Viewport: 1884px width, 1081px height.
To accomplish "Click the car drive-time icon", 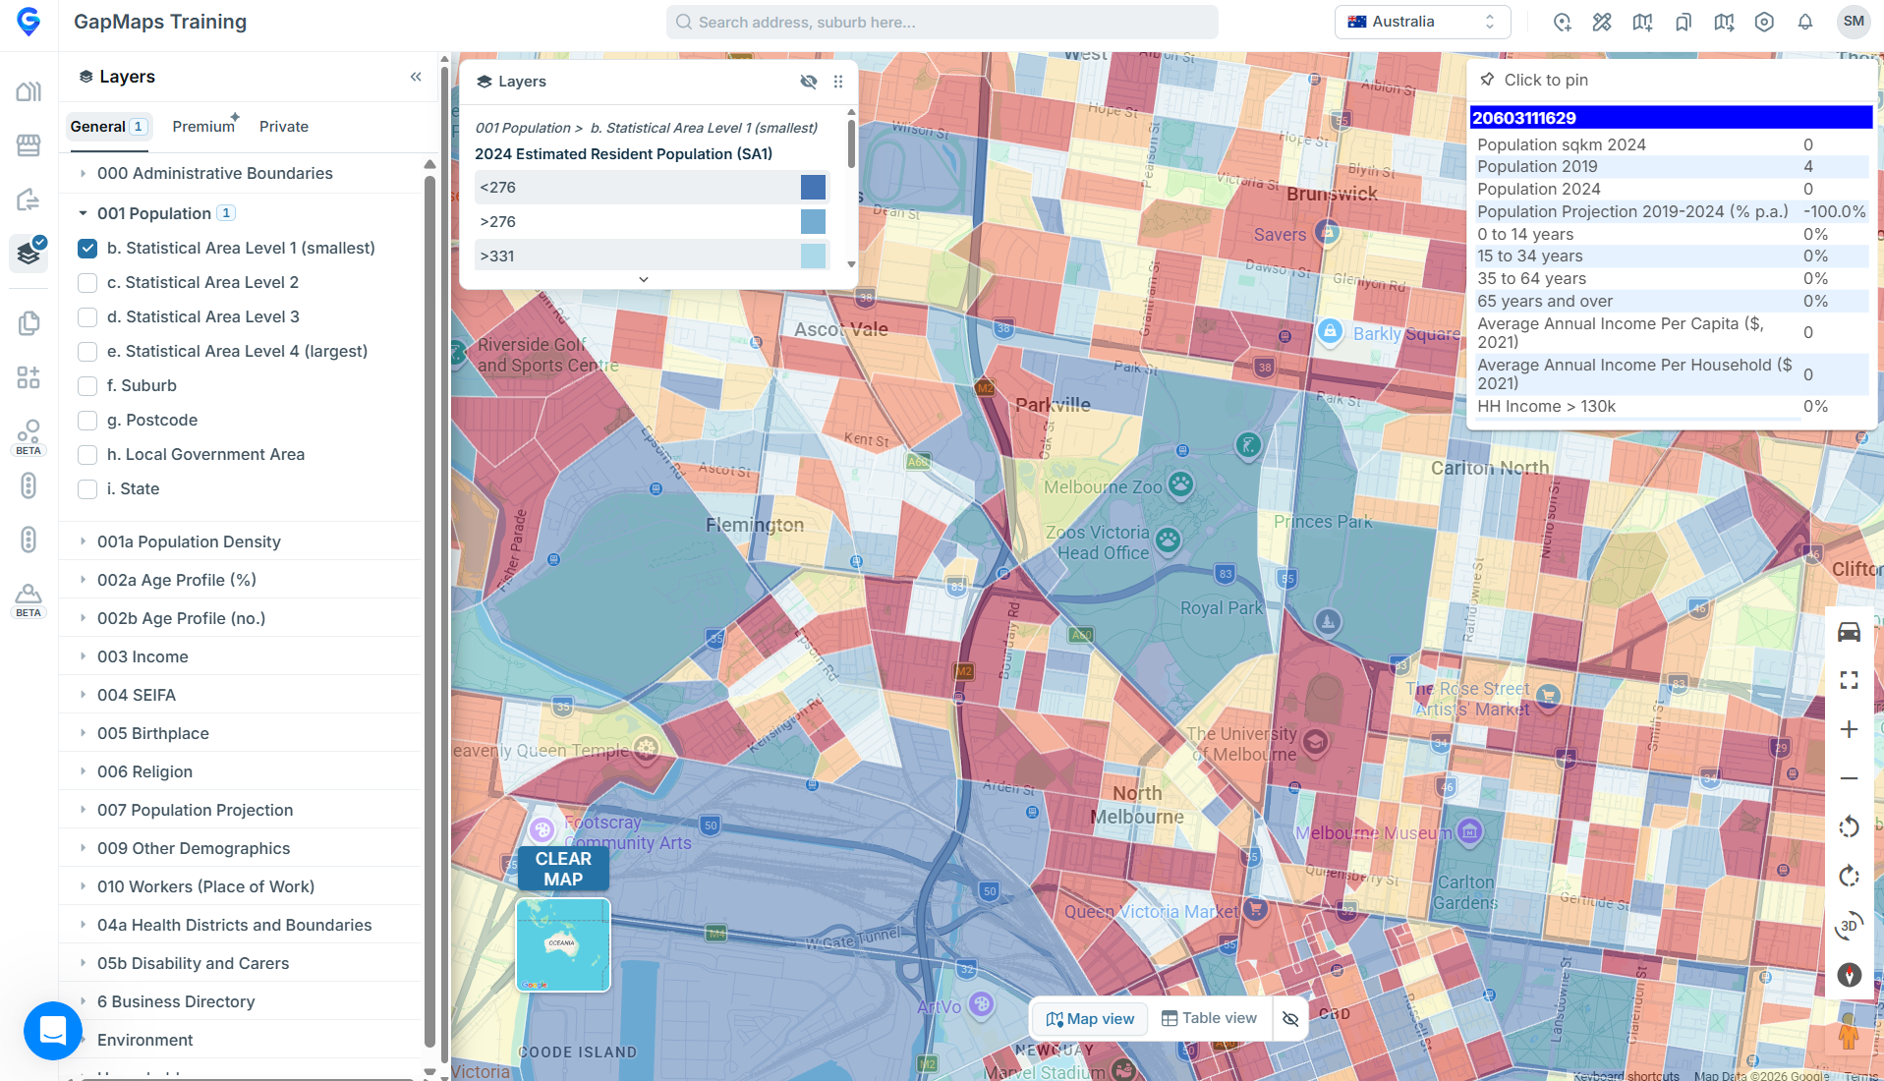I will (1849, 632).
